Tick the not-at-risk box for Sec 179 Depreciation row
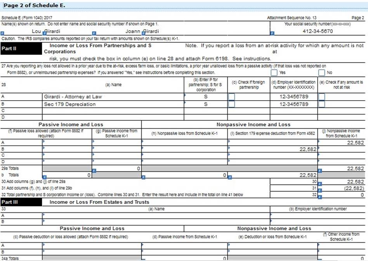This screenshot has height=261, width=368. [x=321, y=104]
